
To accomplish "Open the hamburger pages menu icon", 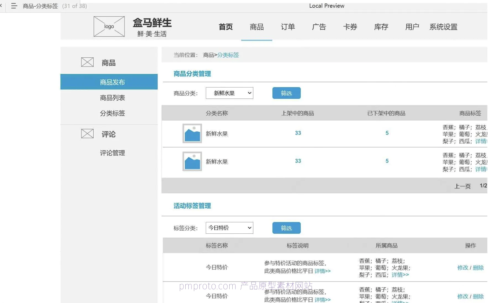I will point(14,6).
